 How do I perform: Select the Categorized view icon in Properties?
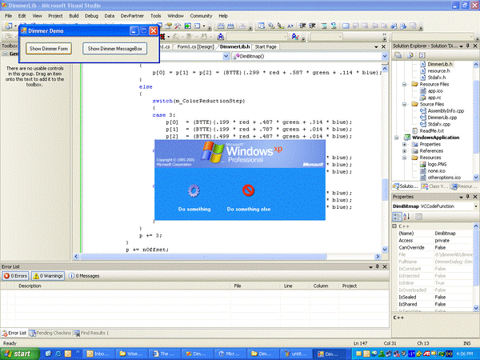tap(397, 217)
